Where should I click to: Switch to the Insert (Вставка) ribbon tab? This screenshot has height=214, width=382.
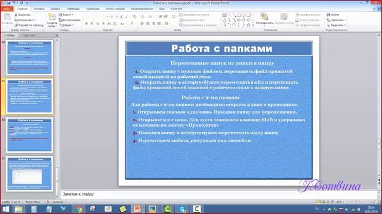coord(39,9)
